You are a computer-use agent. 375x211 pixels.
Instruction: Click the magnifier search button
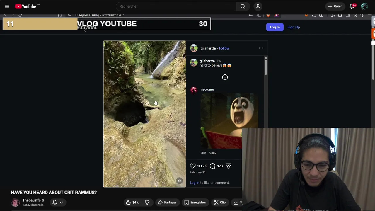(243, 6)
